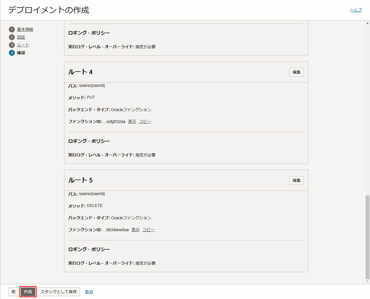Go to the 基本情報 step
Screen dimensions: 370x299
25,29
